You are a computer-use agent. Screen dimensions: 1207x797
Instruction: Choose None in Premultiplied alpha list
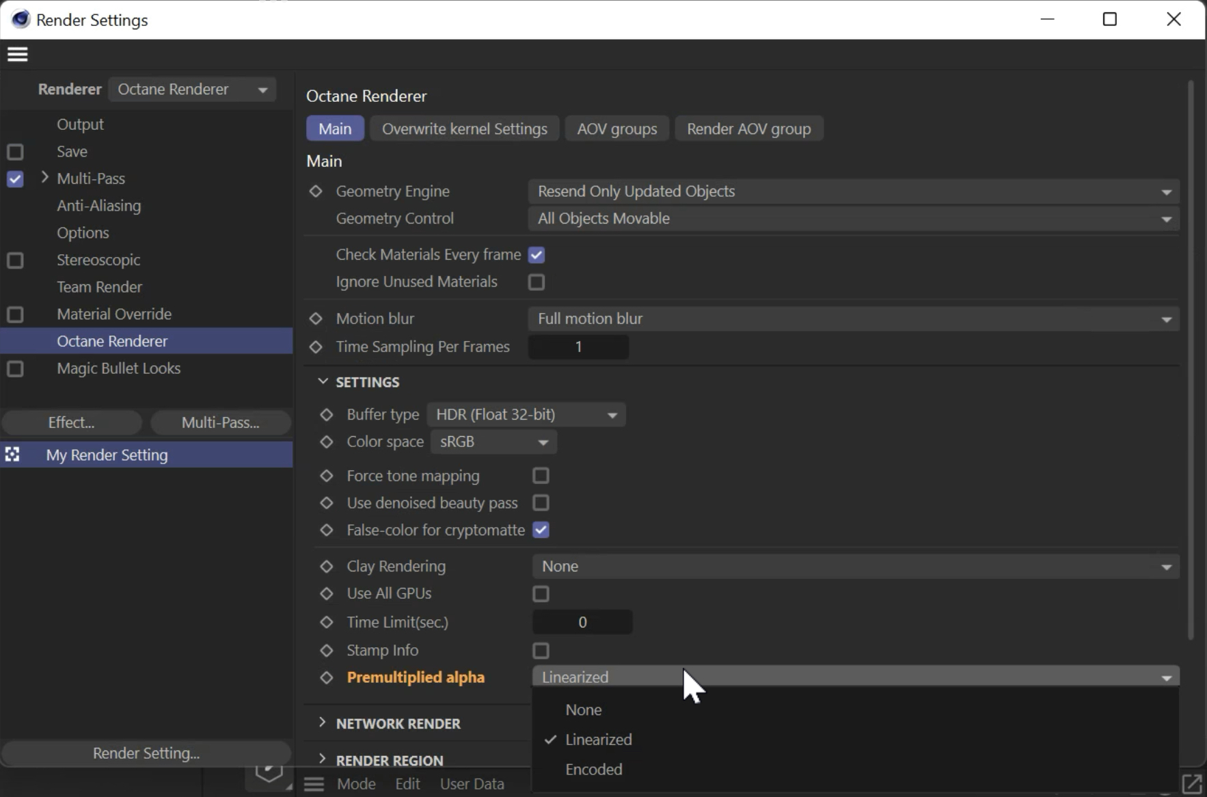[x=856, y=710]
